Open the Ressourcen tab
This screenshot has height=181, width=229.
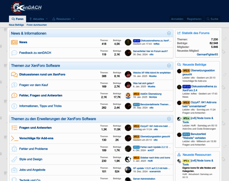point(61,19)
